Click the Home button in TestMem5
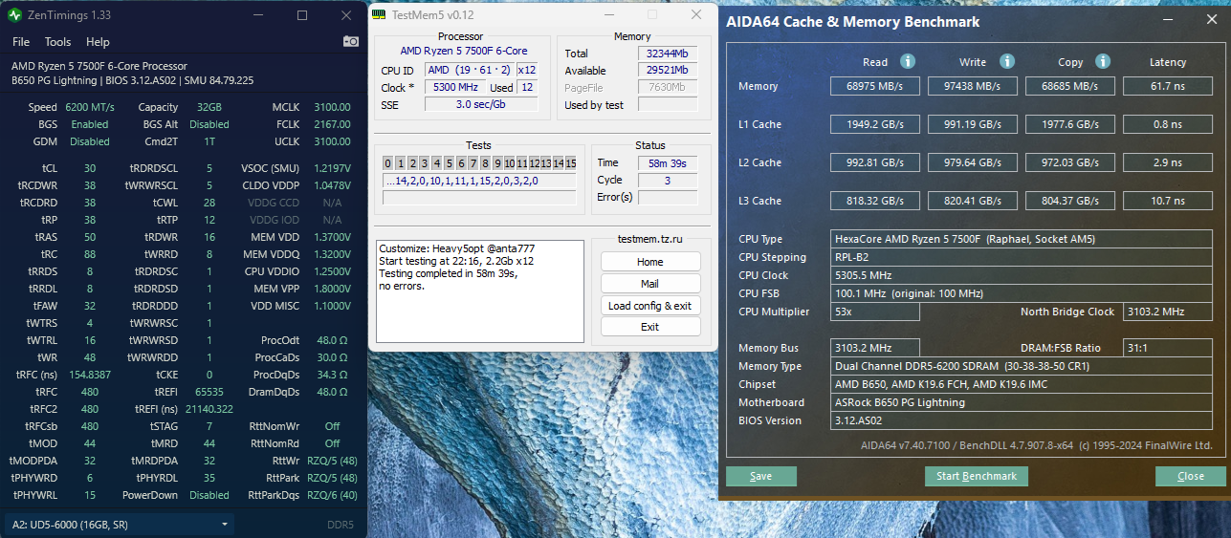This screenshot has height=538, width=1231. [x=650, y=262]
